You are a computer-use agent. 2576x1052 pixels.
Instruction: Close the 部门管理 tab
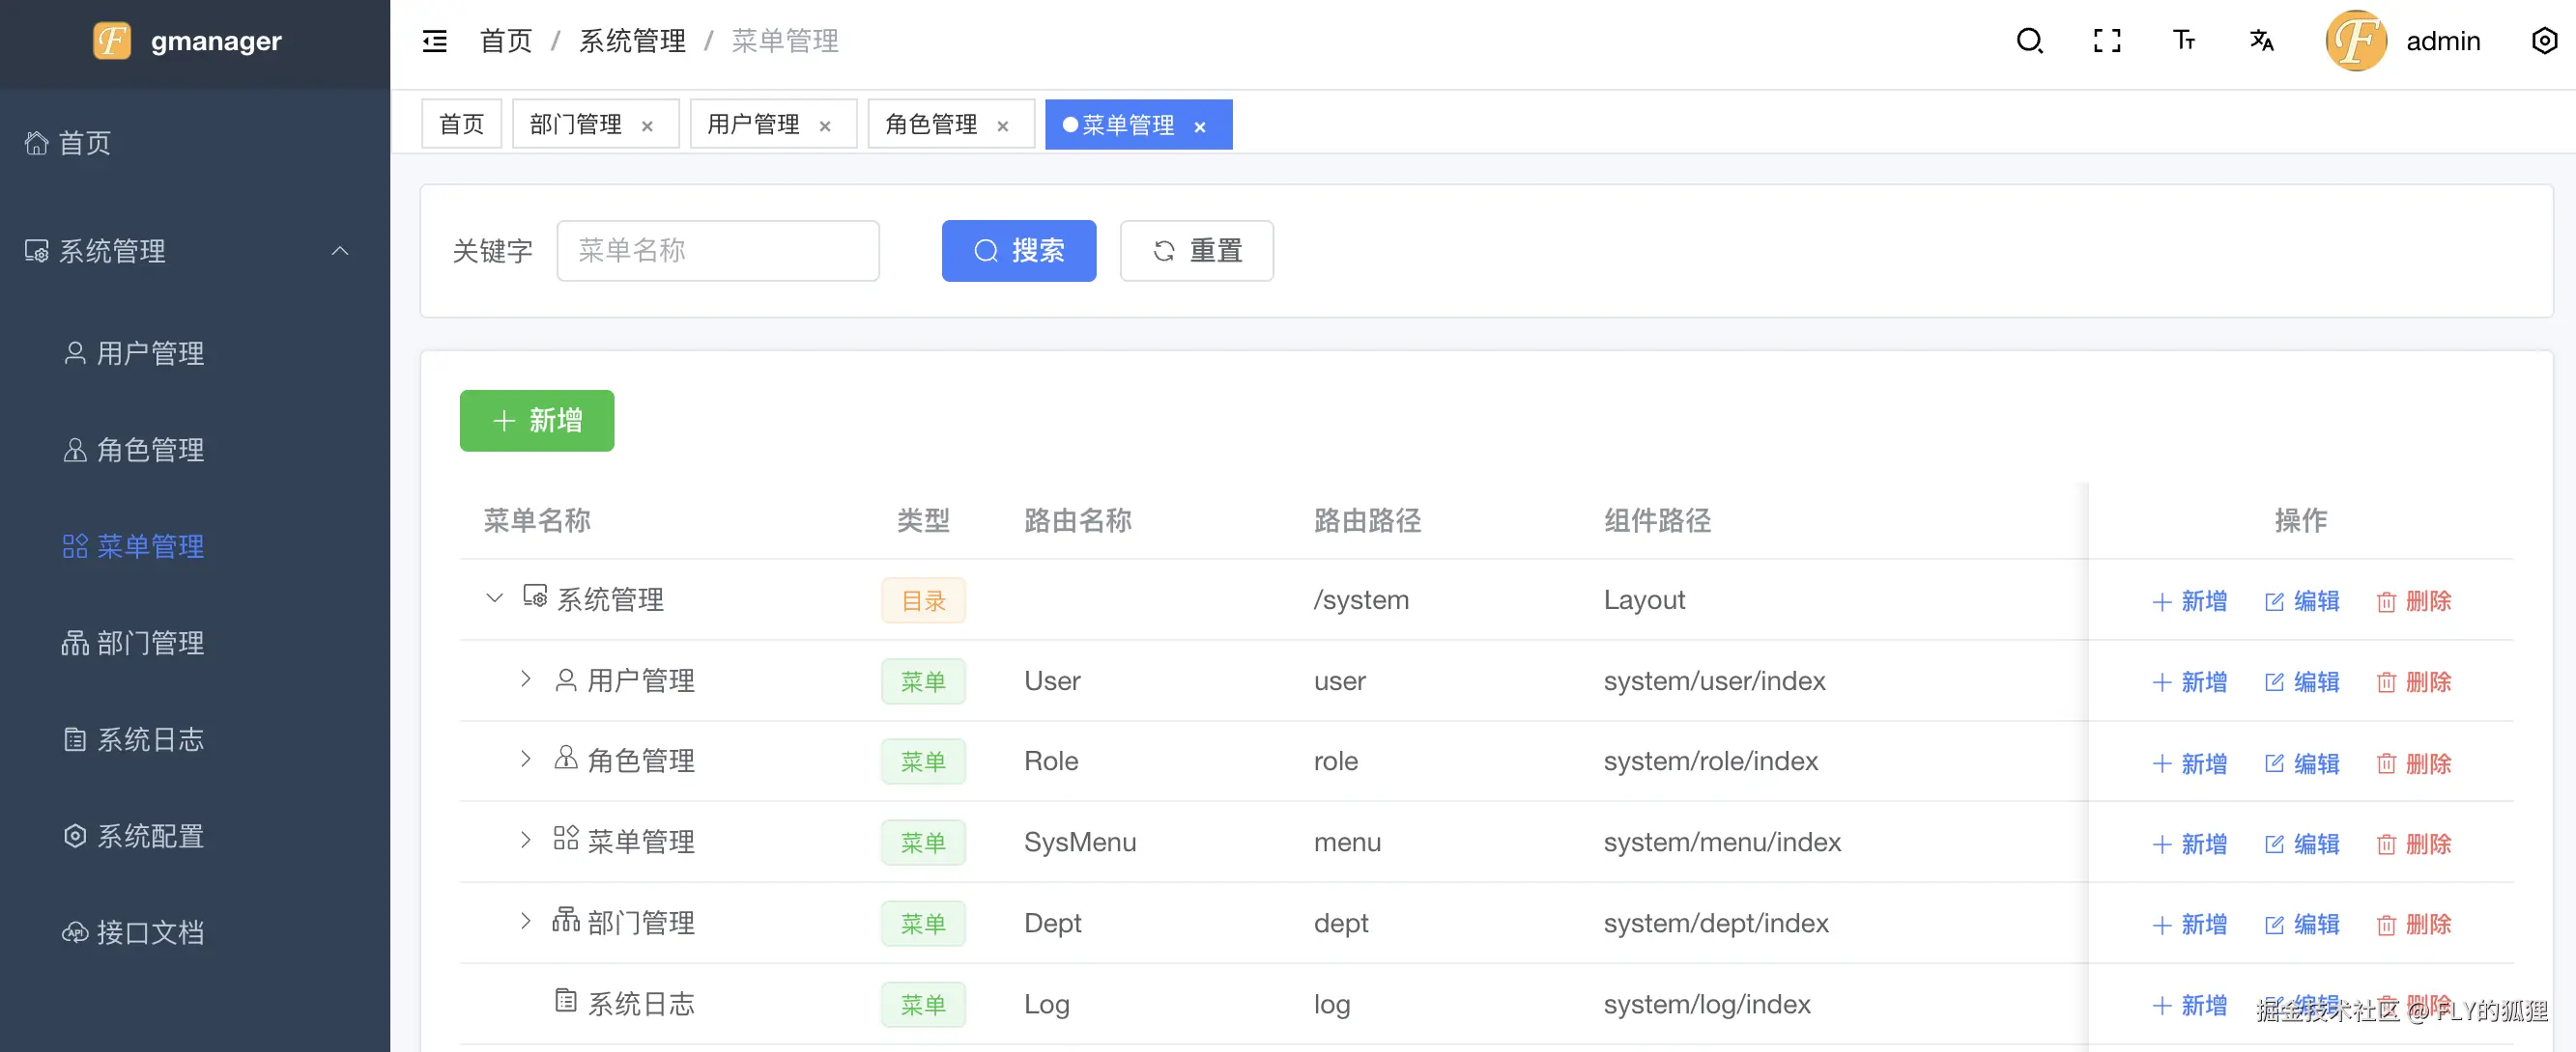[x=647, y=125]
